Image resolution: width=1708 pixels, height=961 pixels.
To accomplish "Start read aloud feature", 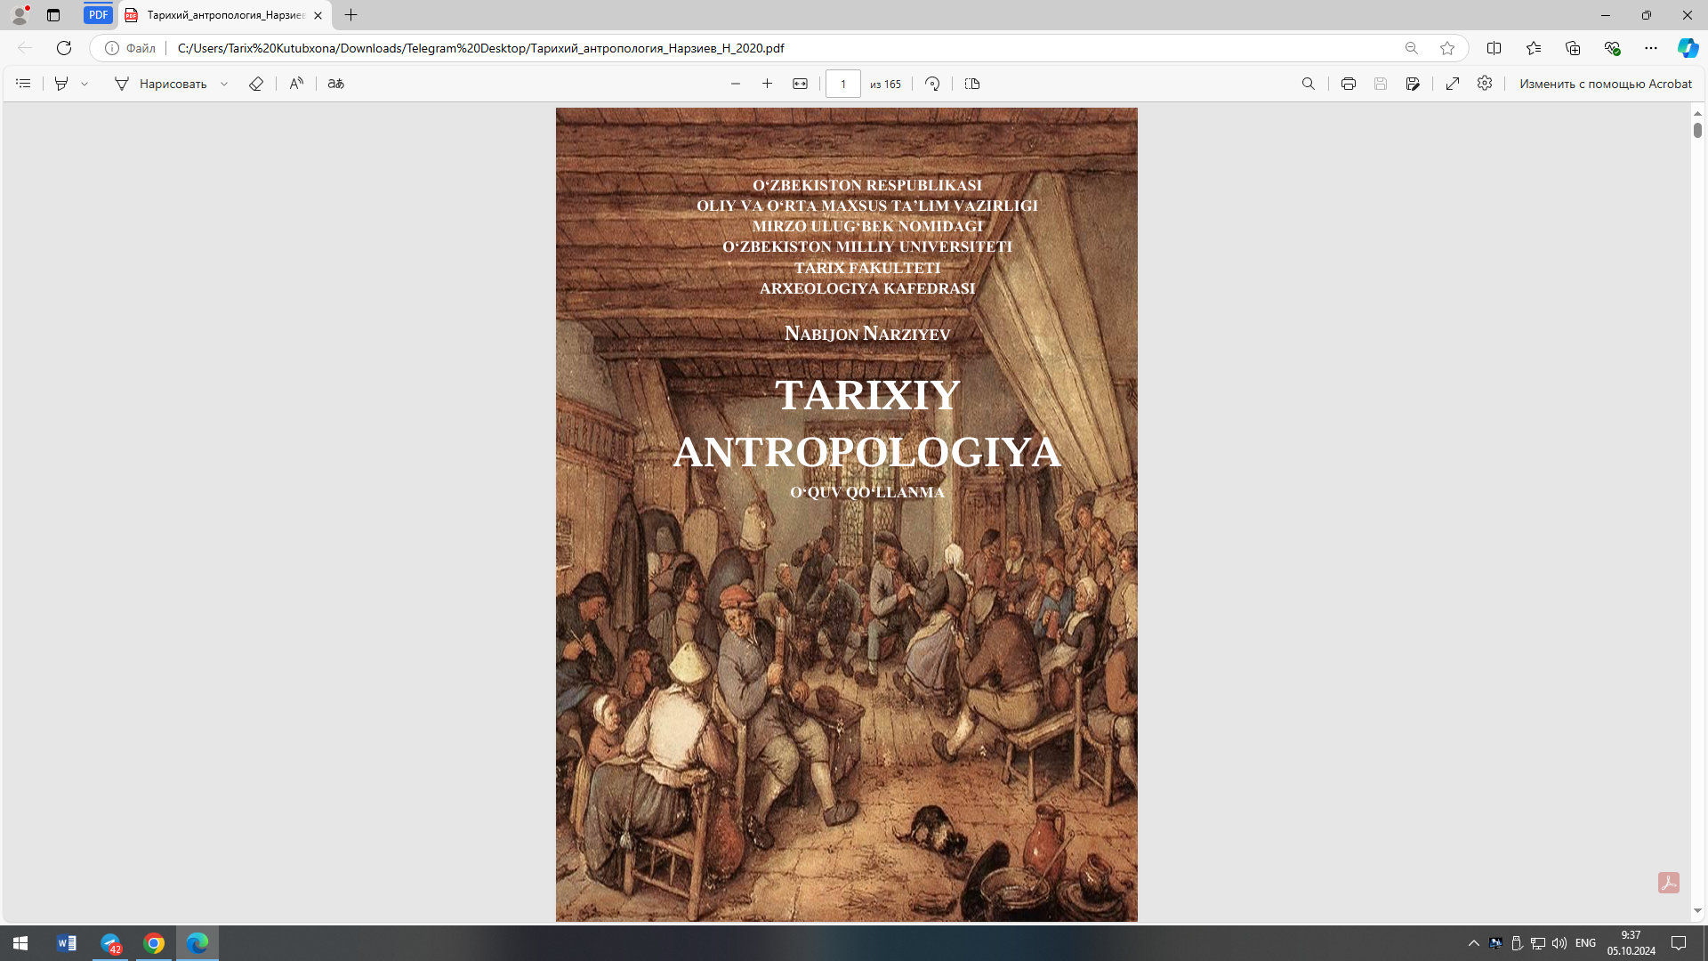I will (x=296, y=84).
